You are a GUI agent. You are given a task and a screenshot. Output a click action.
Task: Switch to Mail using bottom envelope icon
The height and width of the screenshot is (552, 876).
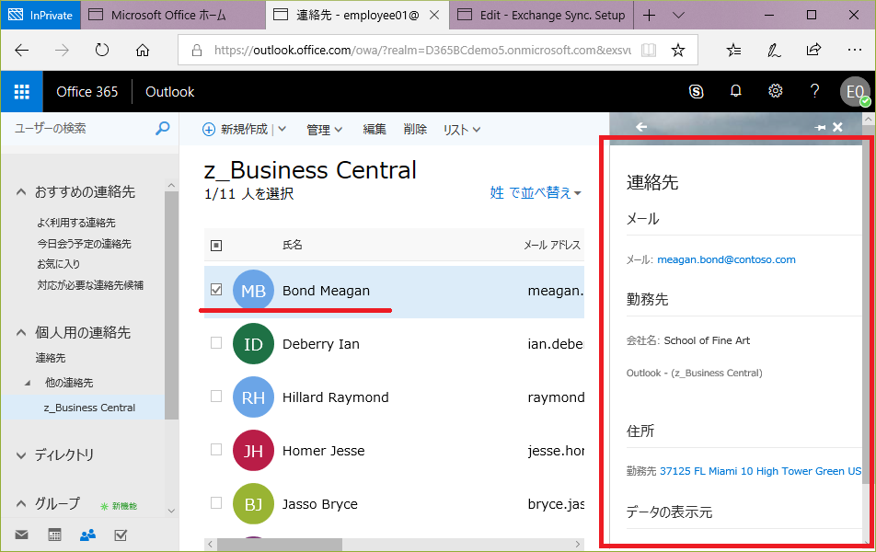pos(22,535)
